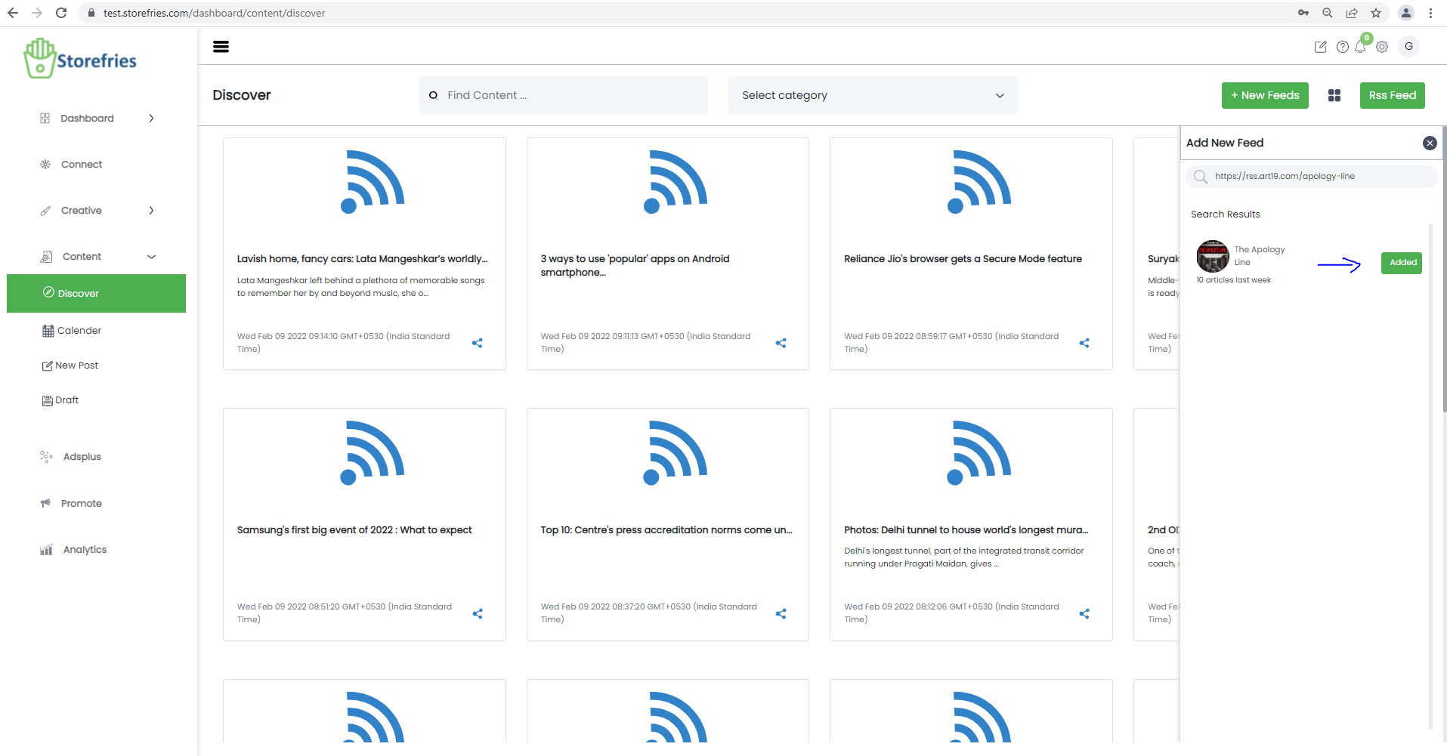The height and width of the screenshot is (756, 1447).
Task: Click the + New Feeds button
Action: click(x=1265, y=95)
